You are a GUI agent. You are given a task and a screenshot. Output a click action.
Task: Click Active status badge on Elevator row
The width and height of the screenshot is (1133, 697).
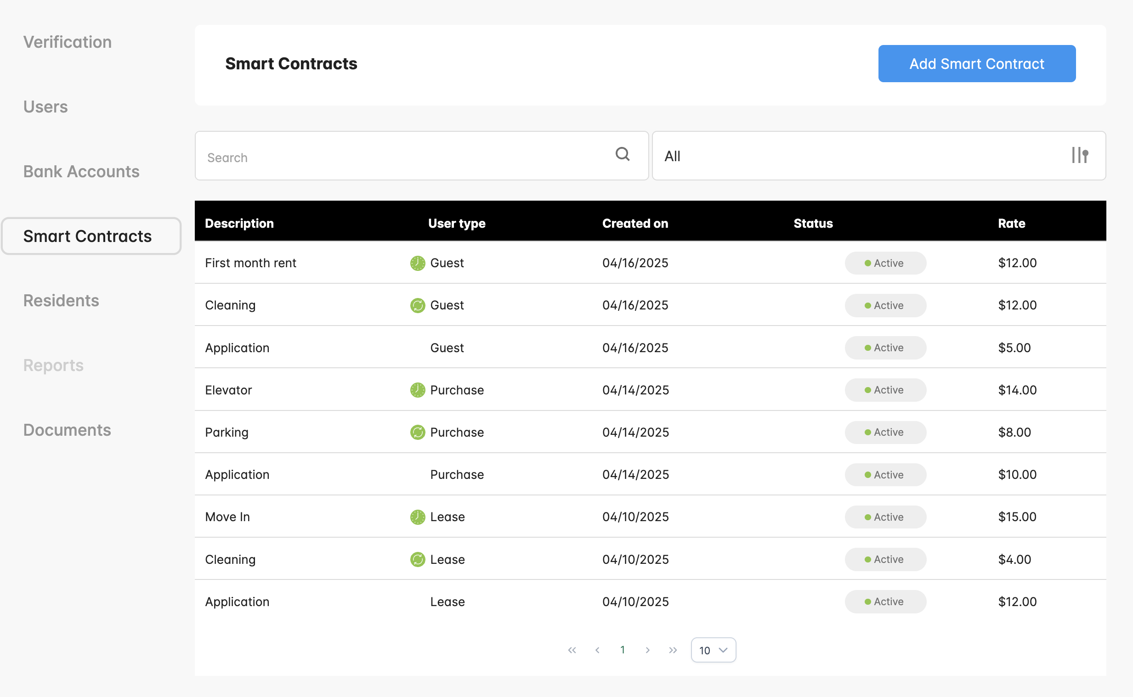(885, 390)
